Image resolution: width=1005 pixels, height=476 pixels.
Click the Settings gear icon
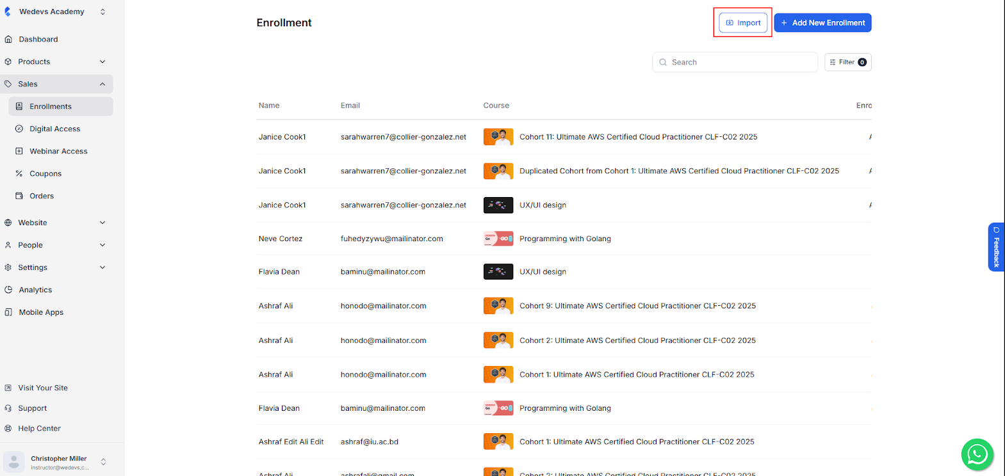[x=8, y=267]
